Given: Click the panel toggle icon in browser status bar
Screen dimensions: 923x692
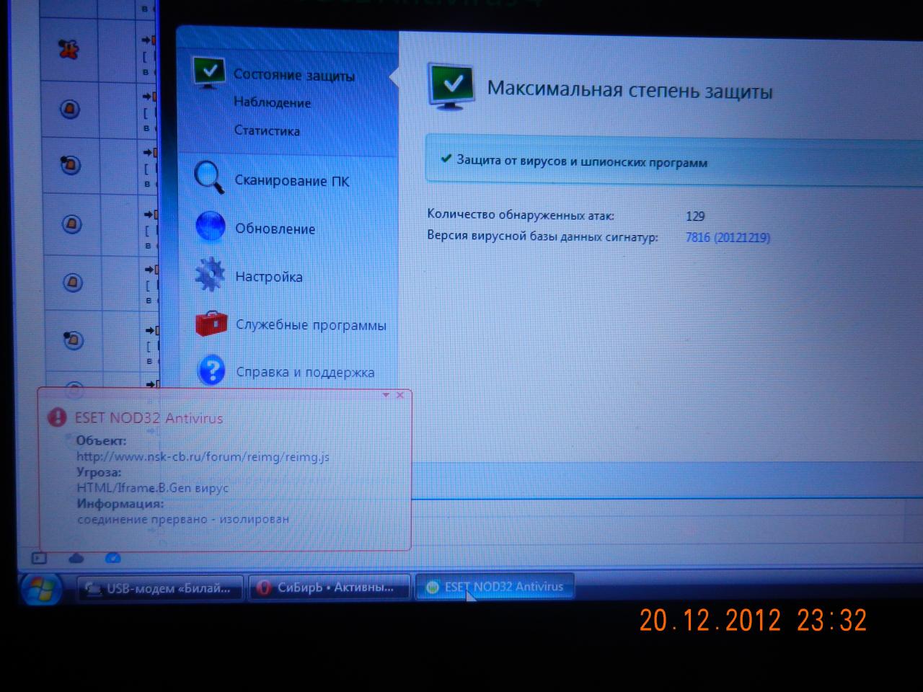Looking at the screenshot, I should tap(39, 558).
